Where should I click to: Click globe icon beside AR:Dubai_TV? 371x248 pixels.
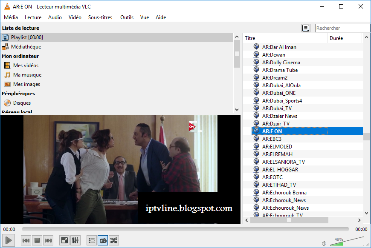(256, 108)
